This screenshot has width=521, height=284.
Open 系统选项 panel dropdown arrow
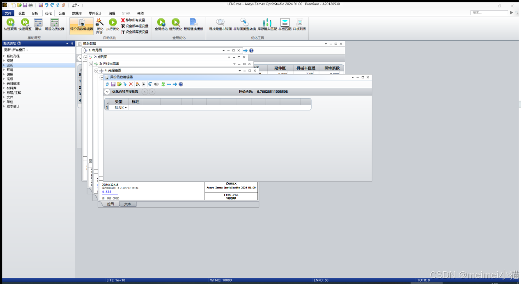click(x=67, y=44)
